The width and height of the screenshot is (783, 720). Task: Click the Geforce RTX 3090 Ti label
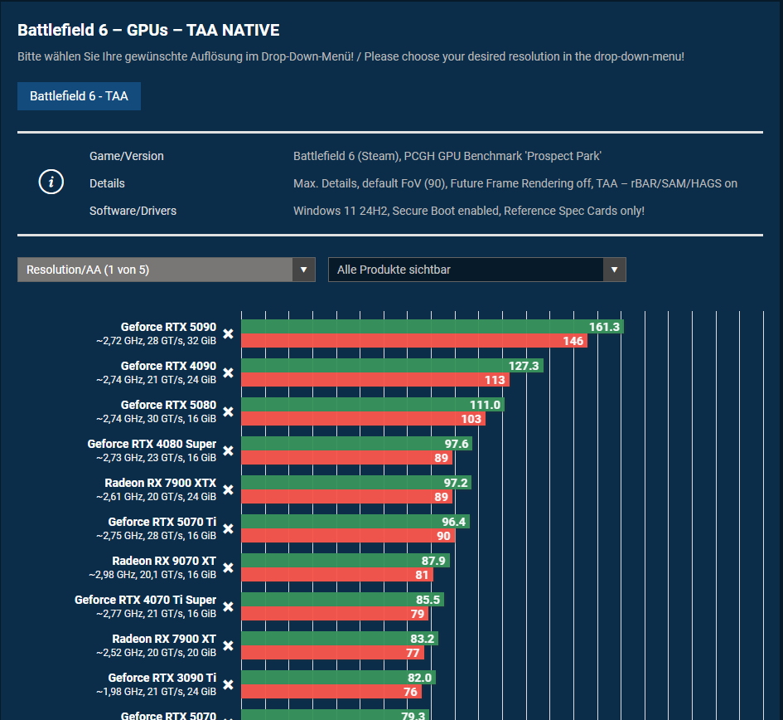click(162, 678)
